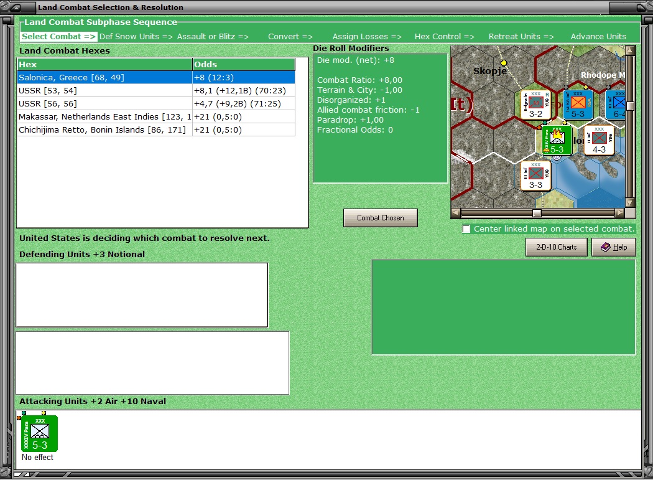Click the +8,1 (+12,1B) (70:23) odds cell

click(244, 90)
